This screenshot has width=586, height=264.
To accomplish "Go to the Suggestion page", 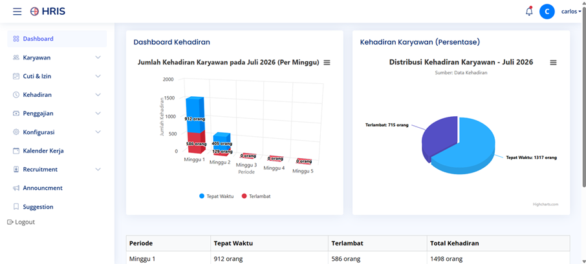I will tap(57, 207).
